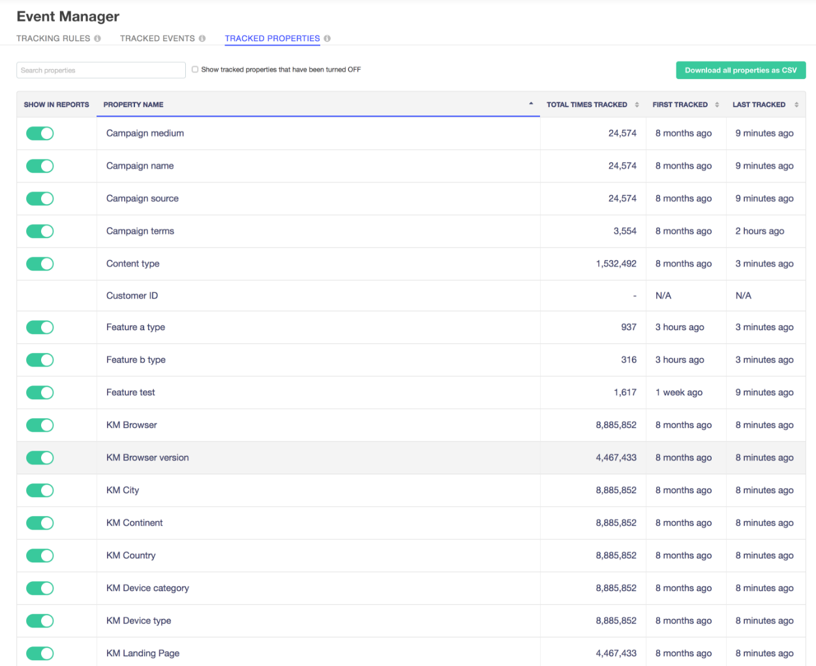The image size is (816, 666).
Task: Disable the Feature test property
Action: pos(40,392)
